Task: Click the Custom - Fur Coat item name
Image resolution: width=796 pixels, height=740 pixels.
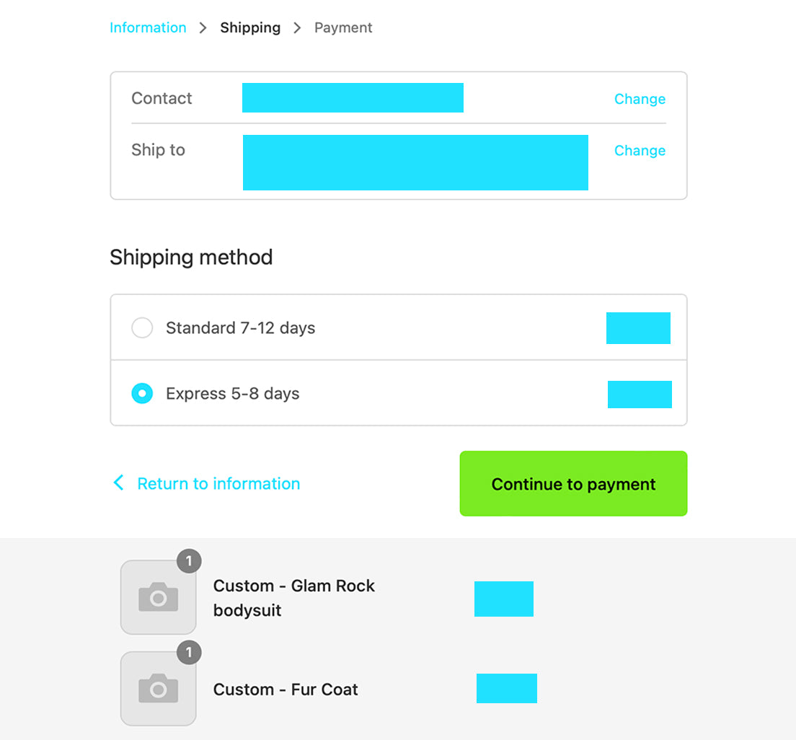Action: pyautogui.click(x=286, y=690)
